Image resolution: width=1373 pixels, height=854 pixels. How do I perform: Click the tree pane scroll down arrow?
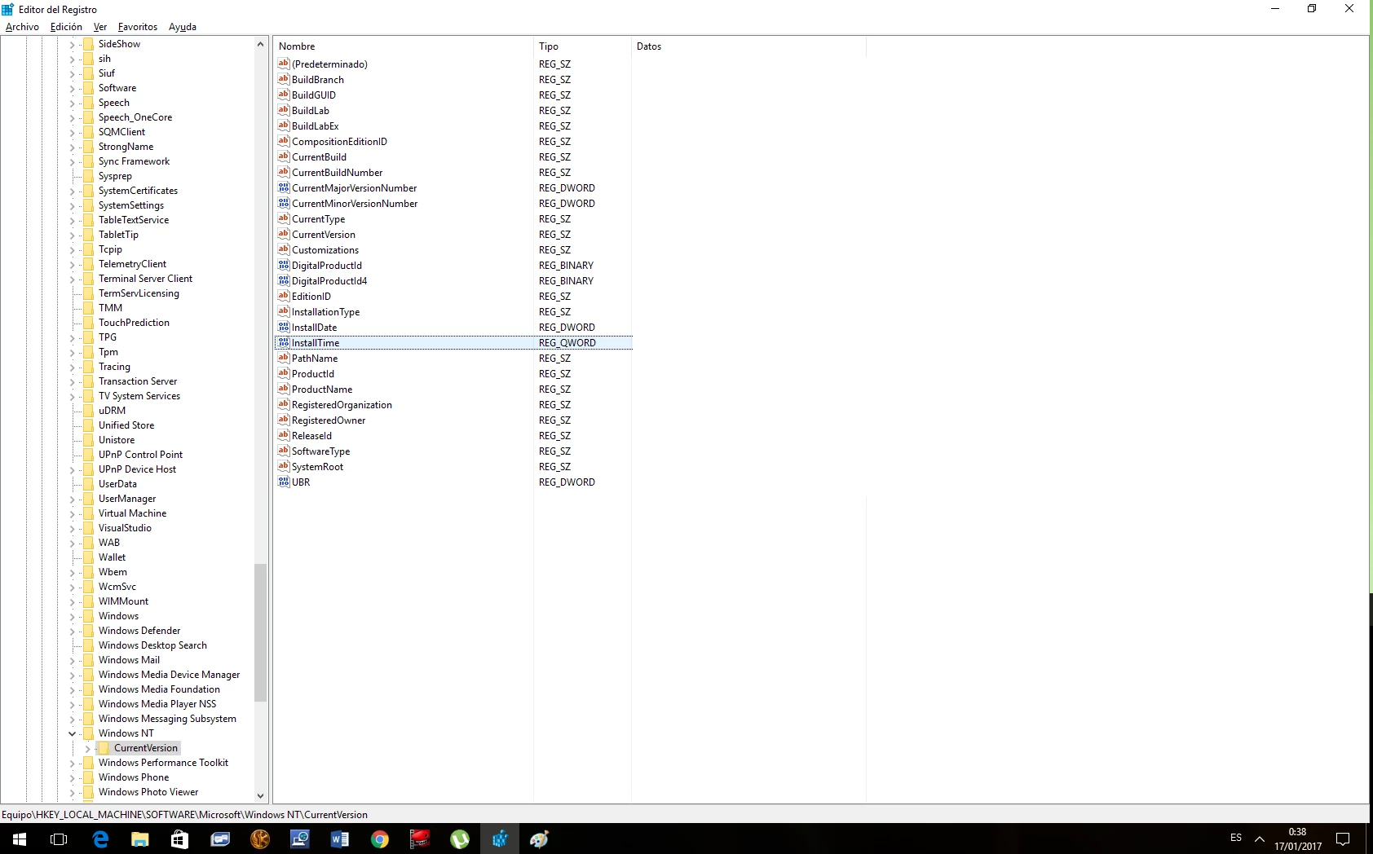(x=261, y=795)
